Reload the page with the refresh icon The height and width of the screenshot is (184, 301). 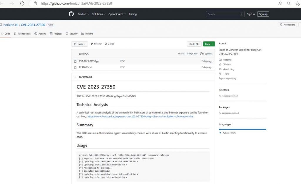click(x=22, y=4)
